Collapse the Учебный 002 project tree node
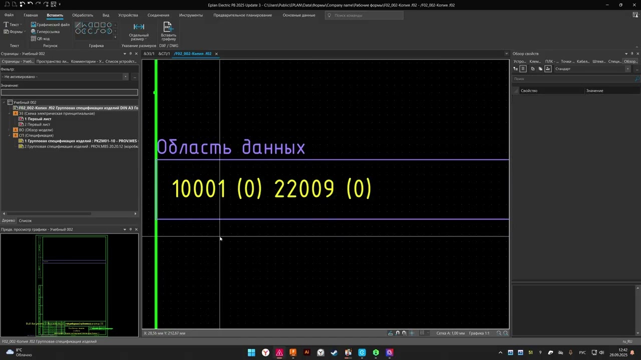Viewport: 641px width, 360px height. tap(4, 102)
